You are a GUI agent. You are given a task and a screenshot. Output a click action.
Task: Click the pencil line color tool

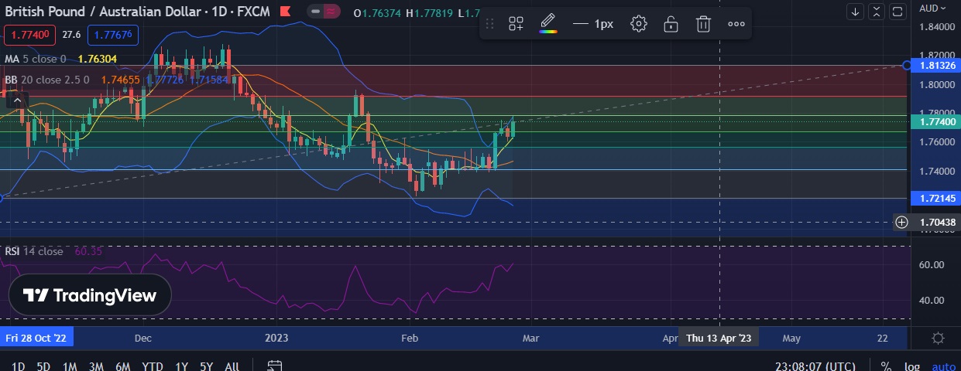point(547,24)
